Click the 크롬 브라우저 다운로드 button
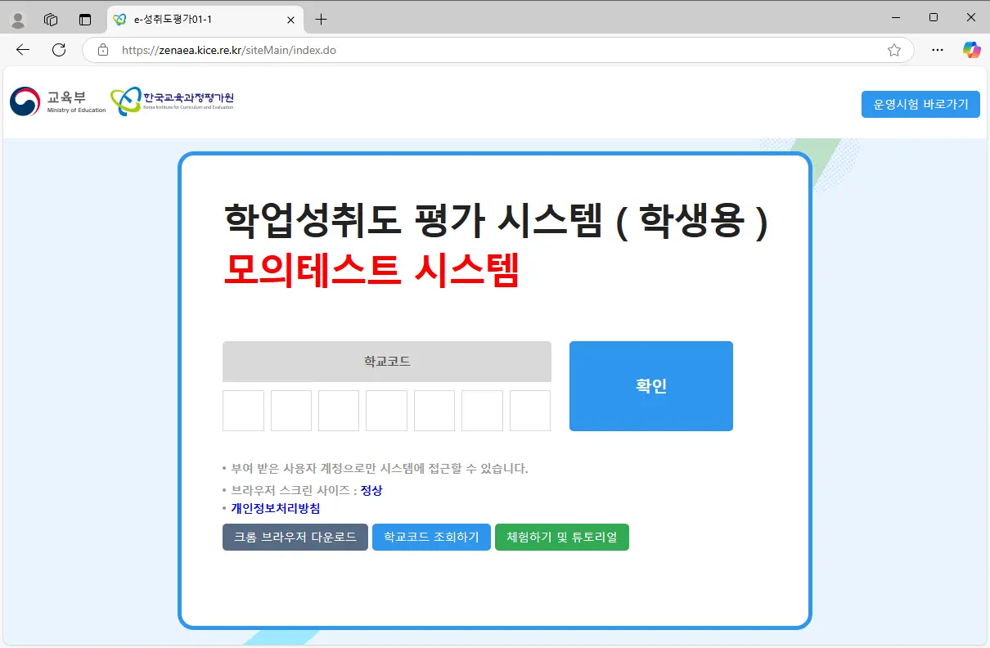Viewport: 990px width, 648px height. tap(295, 537)
